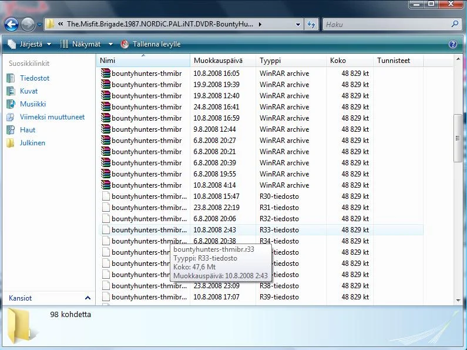
Task: Open the Help question mark icon
Action: click(x=453, y=44)
